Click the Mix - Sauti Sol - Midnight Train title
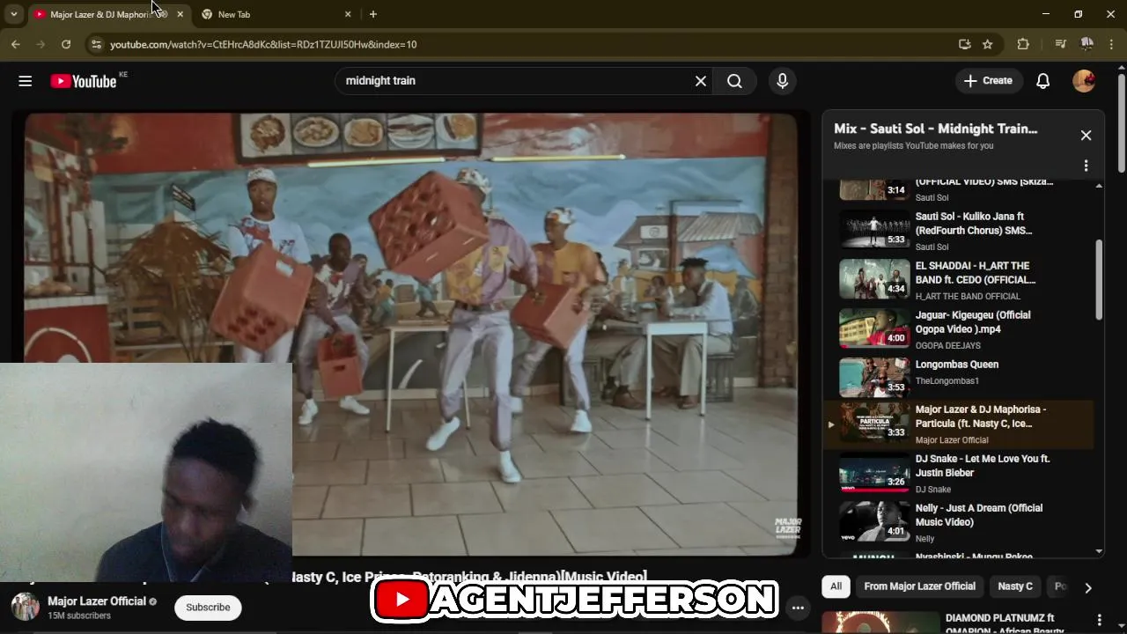Image resolution: width=1127 pixels, height=634 pixels. [x=935, y=129]
